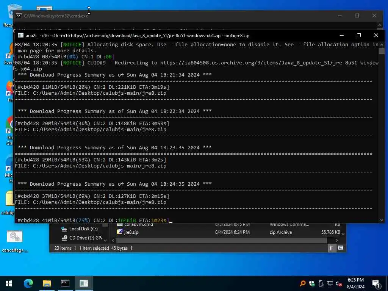Open File Explorer from the taskbar
388x291 pixels.
coord(47,283)
